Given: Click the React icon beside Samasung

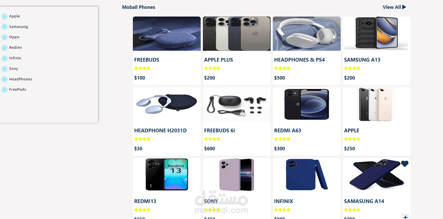Looking at the screenshot, I should [4, 27].
